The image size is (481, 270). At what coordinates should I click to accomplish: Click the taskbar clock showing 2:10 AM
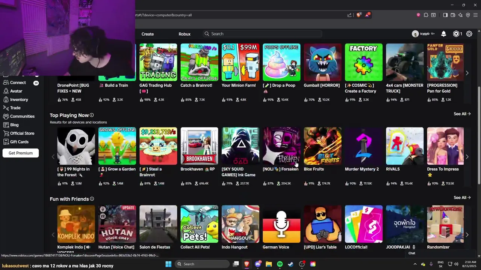[x=469, y=264]
